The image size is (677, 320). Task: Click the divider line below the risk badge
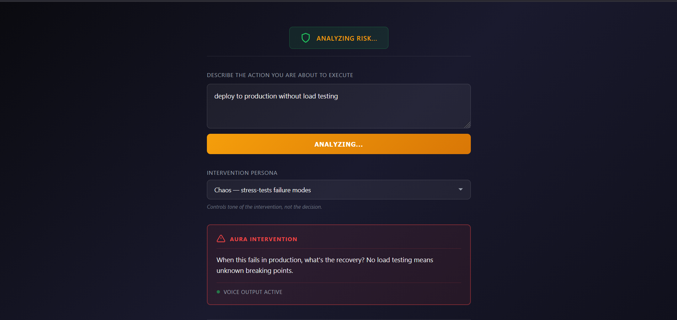click(x=338, y=56)
